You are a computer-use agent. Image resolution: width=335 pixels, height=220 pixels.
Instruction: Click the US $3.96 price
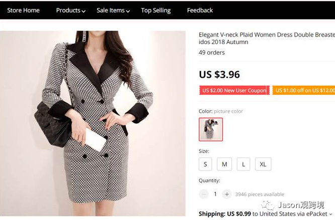coord(219,75)
